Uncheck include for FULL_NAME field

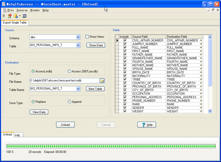point(125,47)
